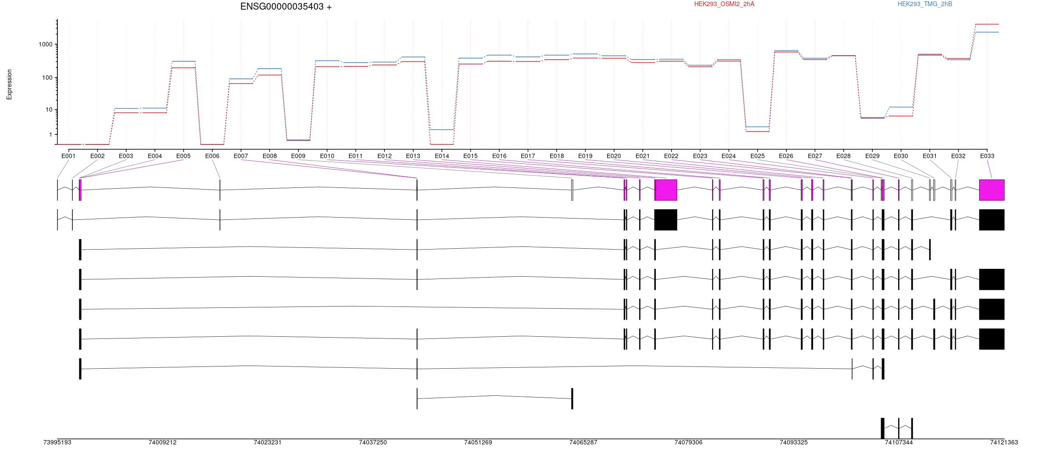
Task: Click exon label E011
Action: coord(355,156)
